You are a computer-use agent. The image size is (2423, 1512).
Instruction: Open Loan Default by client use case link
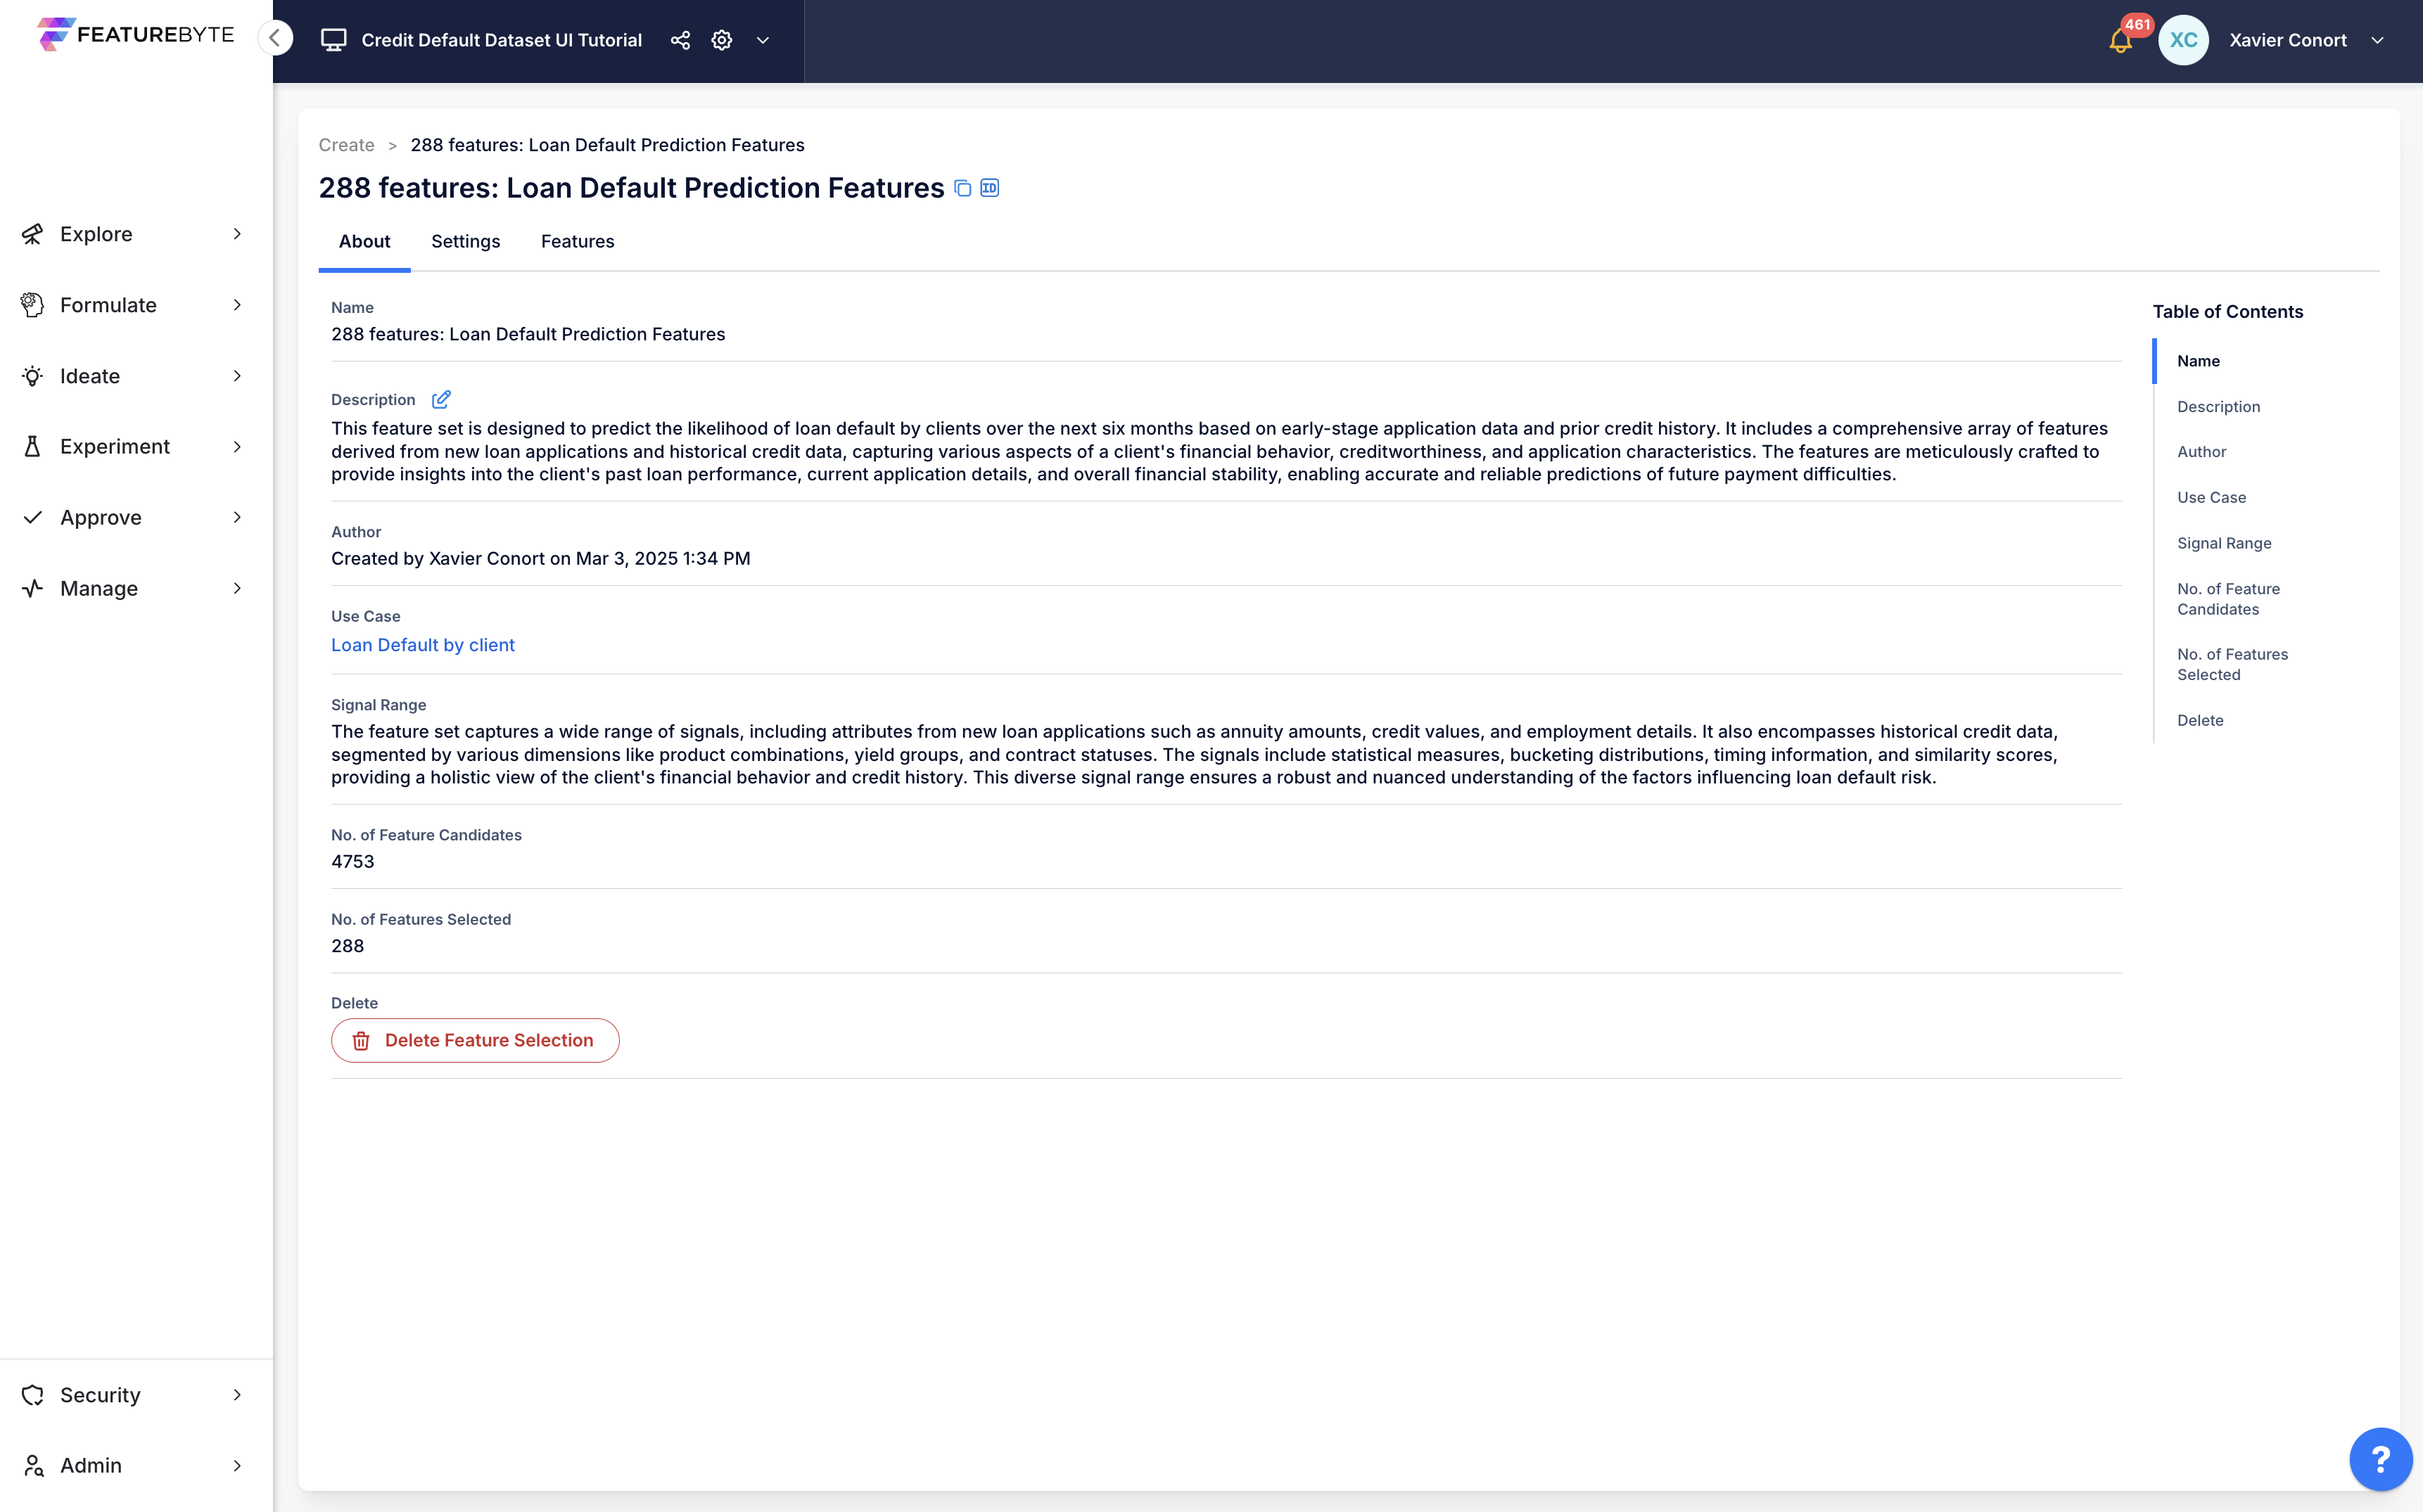[x=423, y=645]
